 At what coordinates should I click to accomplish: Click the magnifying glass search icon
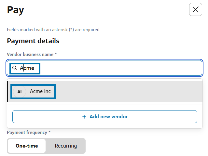click(15, 68)
